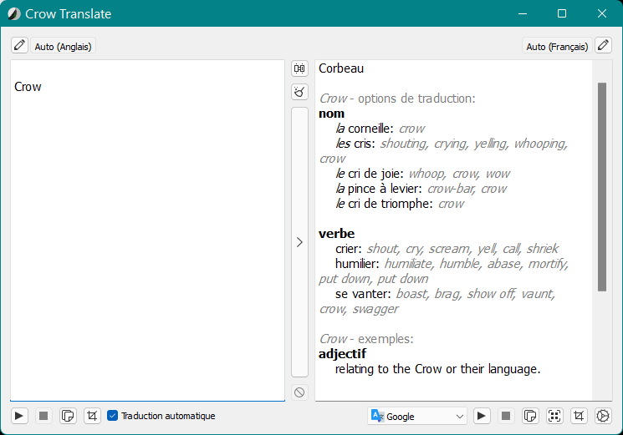
Task: Click the Crow Translate app icon in title bar
Action: pyautogui.click(x=14, y=14)
